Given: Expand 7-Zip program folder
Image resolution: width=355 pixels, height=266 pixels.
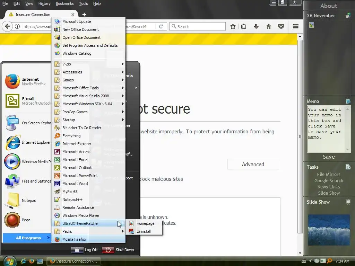Looking at the screenshot, I should [88, 64].
